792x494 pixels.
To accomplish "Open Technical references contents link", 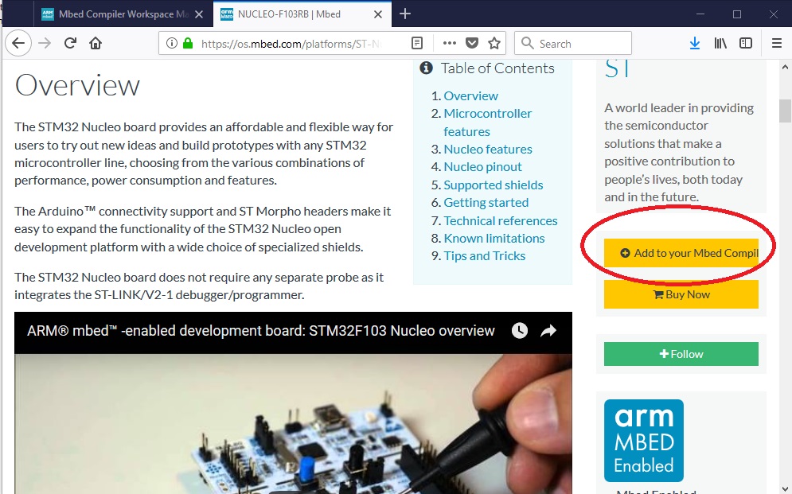I will [501, 220].
